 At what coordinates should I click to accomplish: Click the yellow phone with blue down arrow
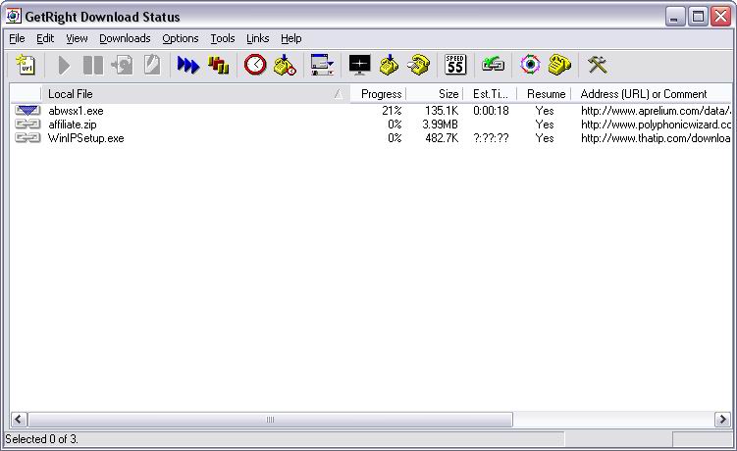pos(389,65)
